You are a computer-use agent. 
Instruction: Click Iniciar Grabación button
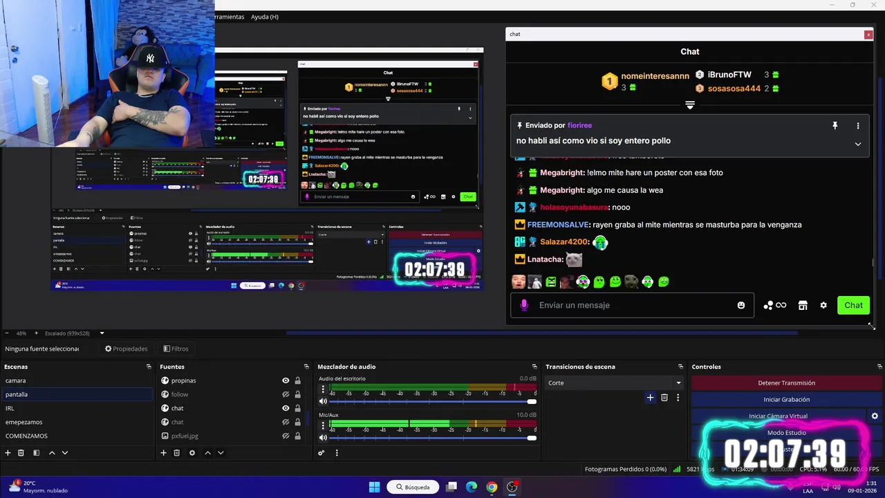(786, 399)
